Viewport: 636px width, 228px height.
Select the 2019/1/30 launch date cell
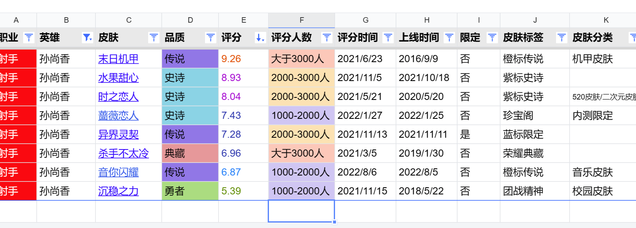pyautogui.click(x=427, y=153)
